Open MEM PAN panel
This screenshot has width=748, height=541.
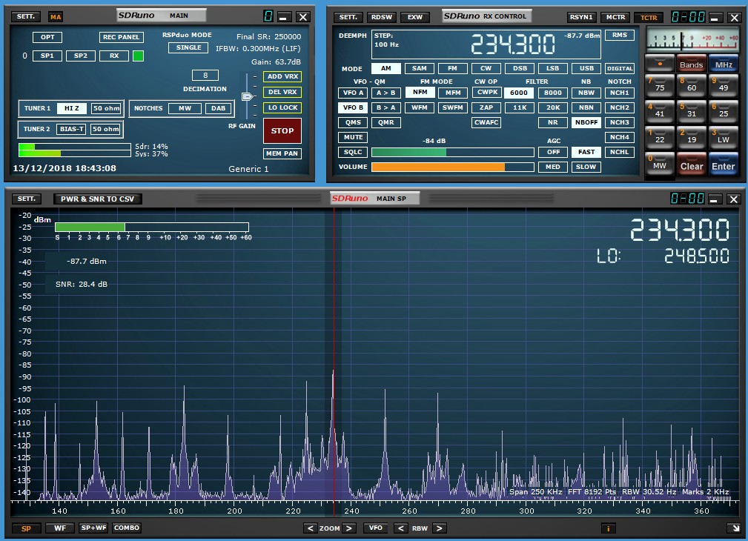(x=282, y=153)
